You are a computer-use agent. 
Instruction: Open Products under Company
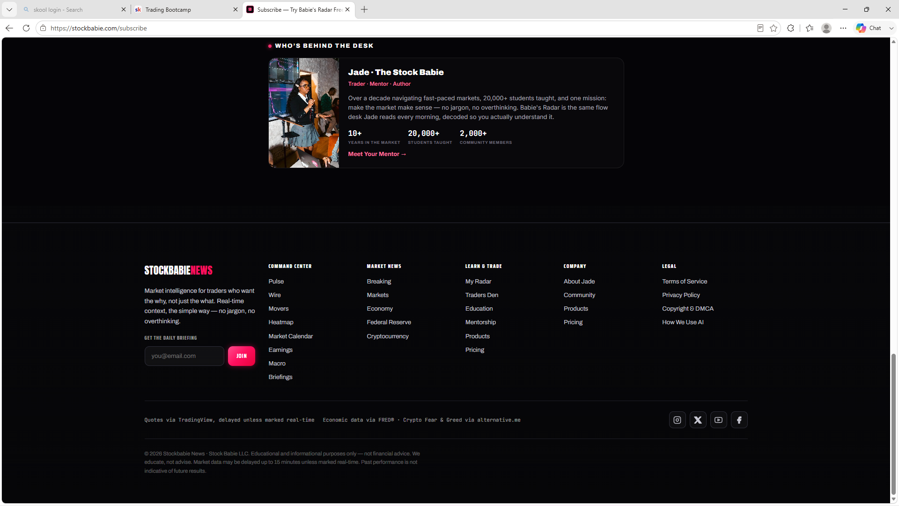[575, 309]
